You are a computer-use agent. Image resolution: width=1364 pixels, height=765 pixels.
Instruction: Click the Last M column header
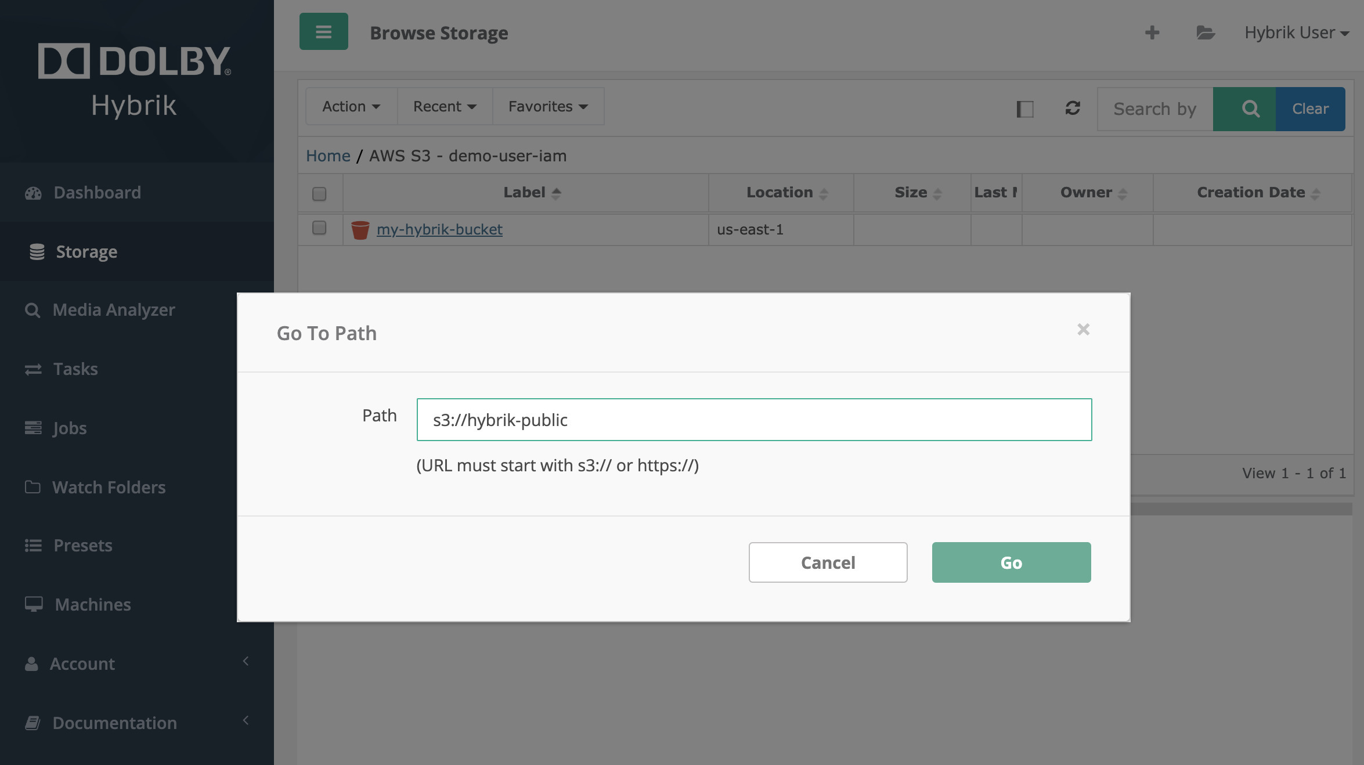click(x=996, y=193)
